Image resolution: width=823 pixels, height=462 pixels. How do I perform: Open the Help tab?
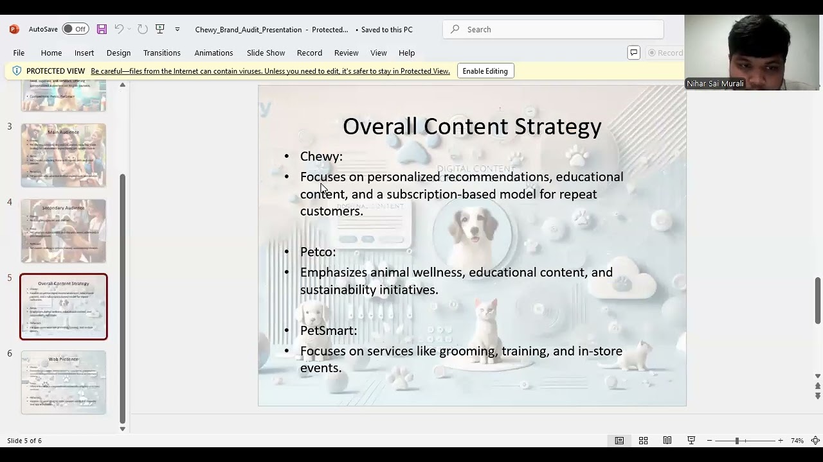click(406, 53)
